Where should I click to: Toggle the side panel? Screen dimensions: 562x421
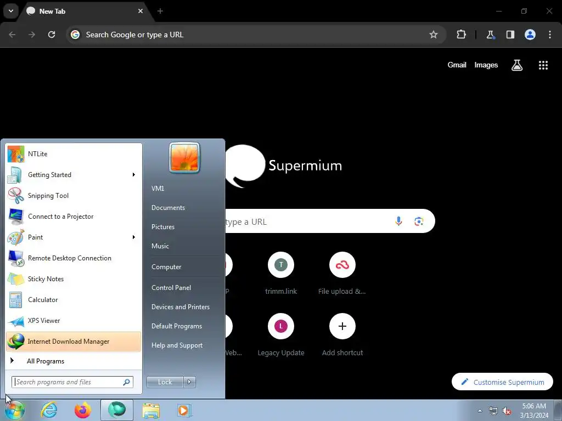510,35
